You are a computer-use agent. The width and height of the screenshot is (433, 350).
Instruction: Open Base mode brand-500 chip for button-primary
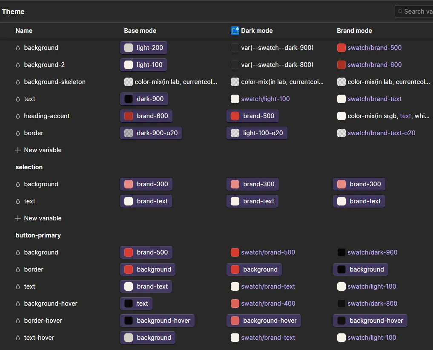[x=146, y=252]
